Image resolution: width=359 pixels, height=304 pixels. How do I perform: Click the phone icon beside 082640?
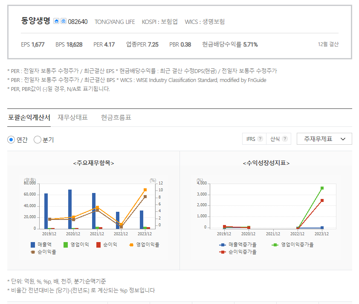click(x=64, y=21)
